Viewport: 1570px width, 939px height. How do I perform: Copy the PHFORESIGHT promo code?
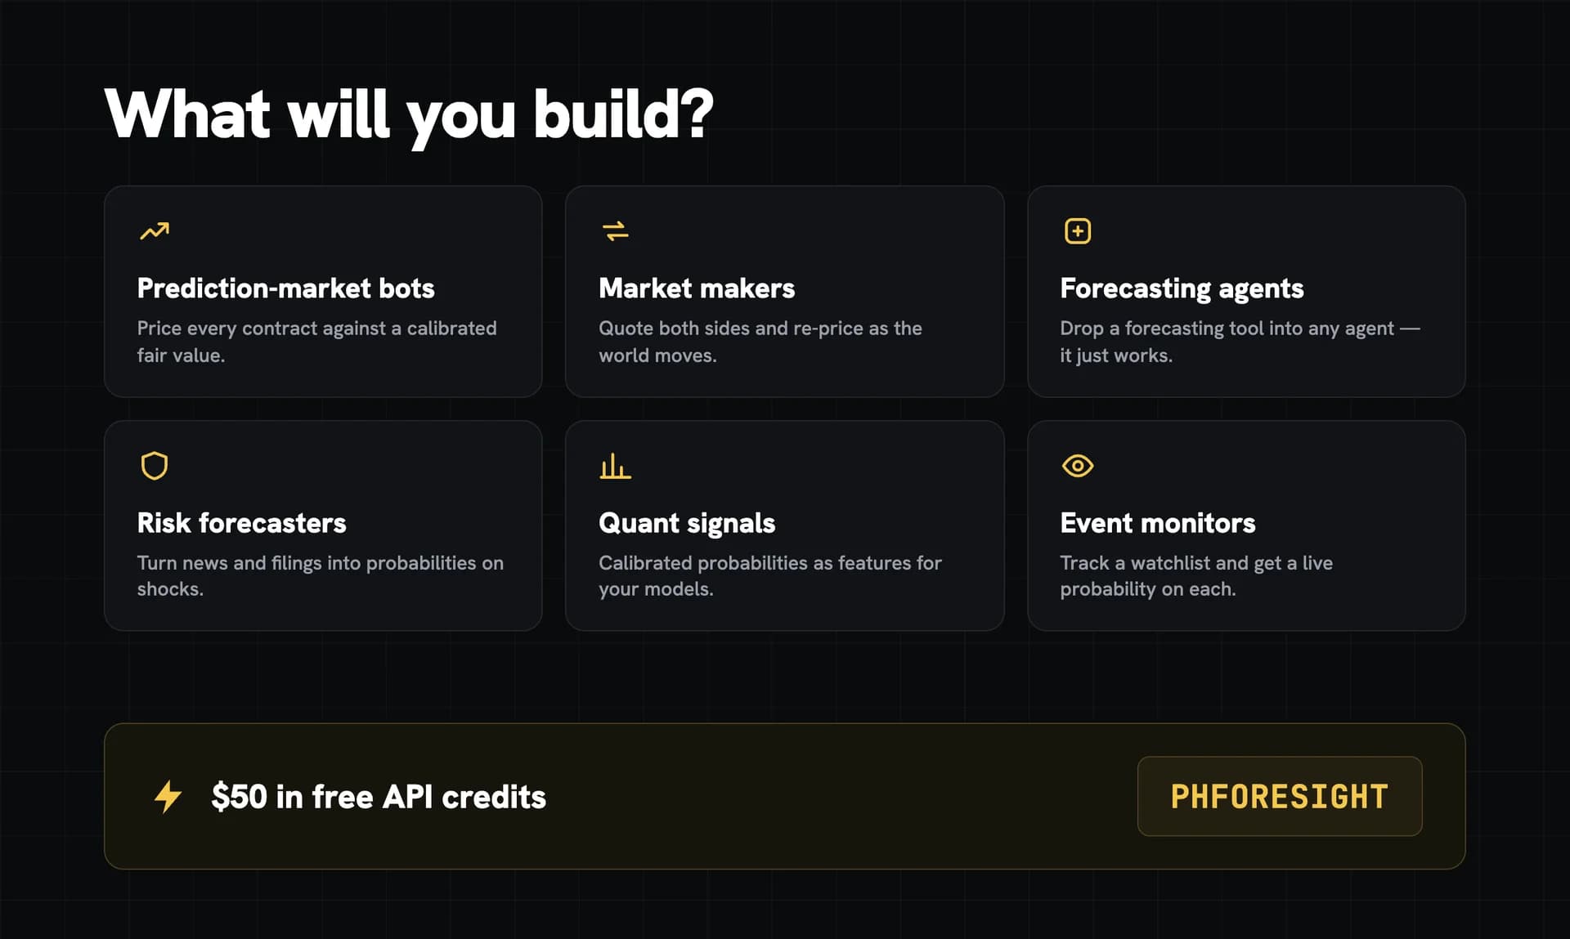(1279, 796)
